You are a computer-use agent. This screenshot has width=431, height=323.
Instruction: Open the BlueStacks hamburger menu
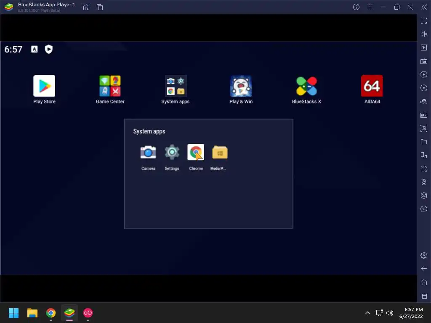[x=370, y=7]
